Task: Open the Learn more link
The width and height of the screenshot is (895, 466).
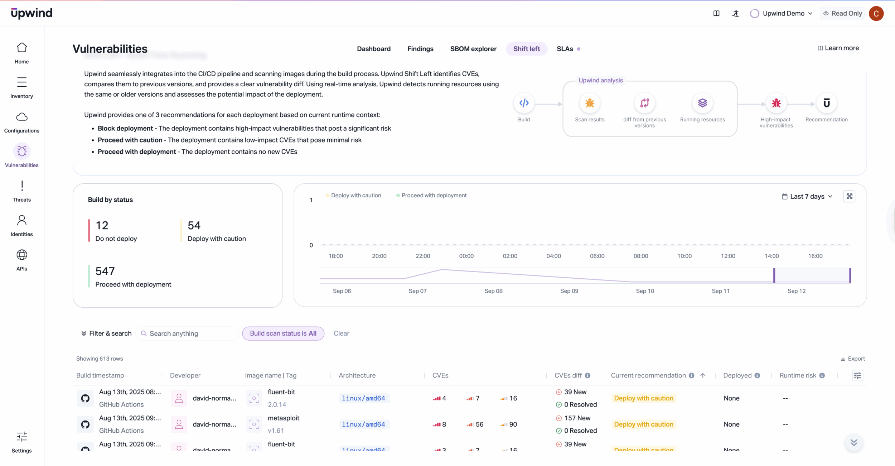Action: (x=838, y=48)
